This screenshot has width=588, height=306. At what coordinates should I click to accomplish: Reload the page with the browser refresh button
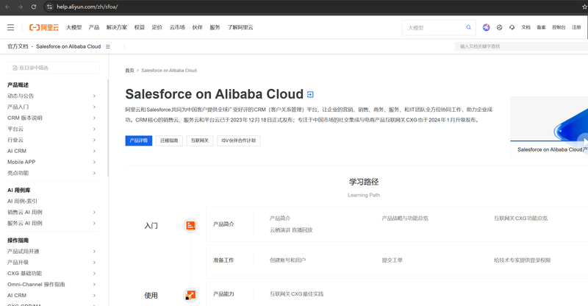point(34,7)
